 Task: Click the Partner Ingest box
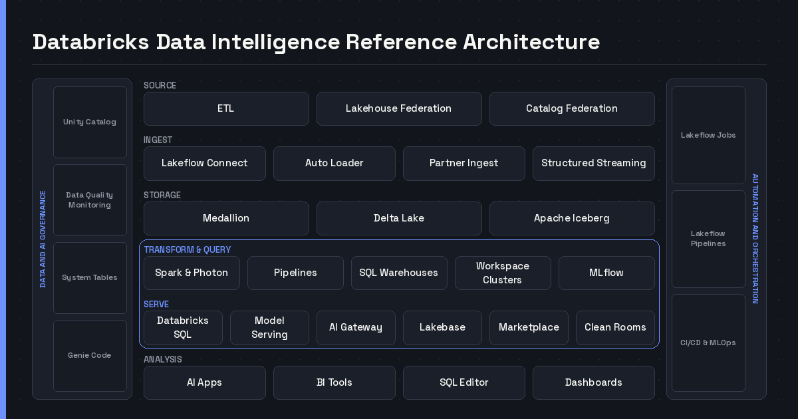[x=464, y=164]
